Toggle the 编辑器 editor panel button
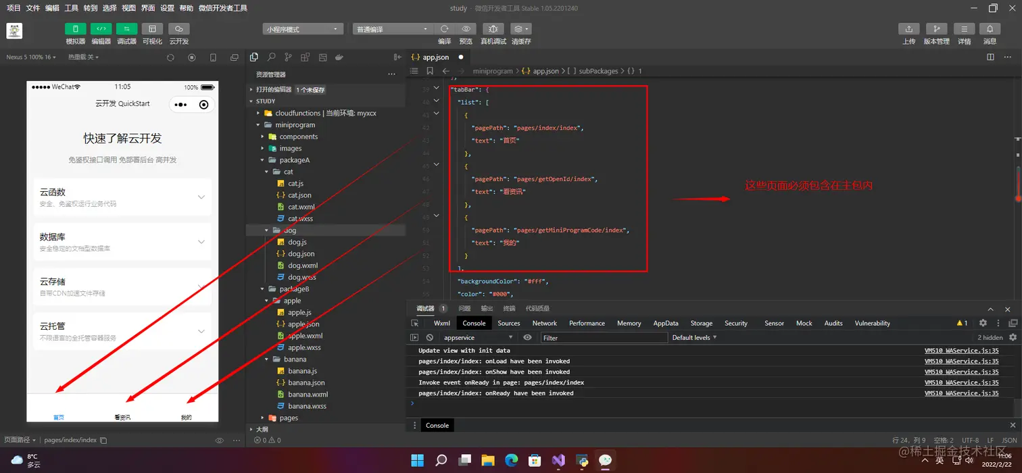 (x=101, y=29)
